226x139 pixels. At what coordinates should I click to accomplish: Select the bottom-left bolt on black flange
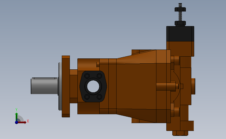[87, 97]
